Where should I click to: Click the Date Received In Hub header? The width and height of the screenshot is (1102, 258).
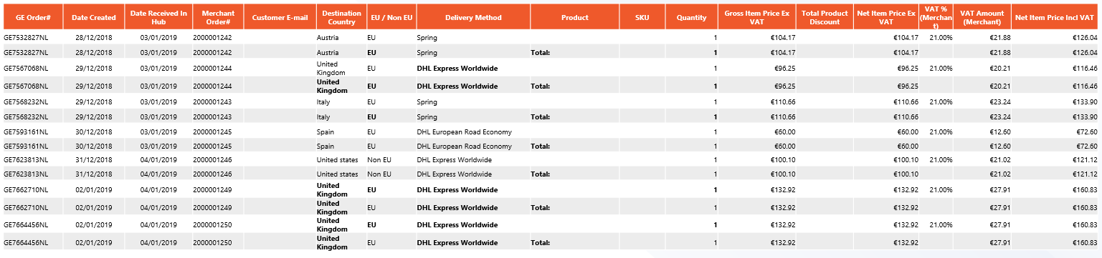[158, 17]
